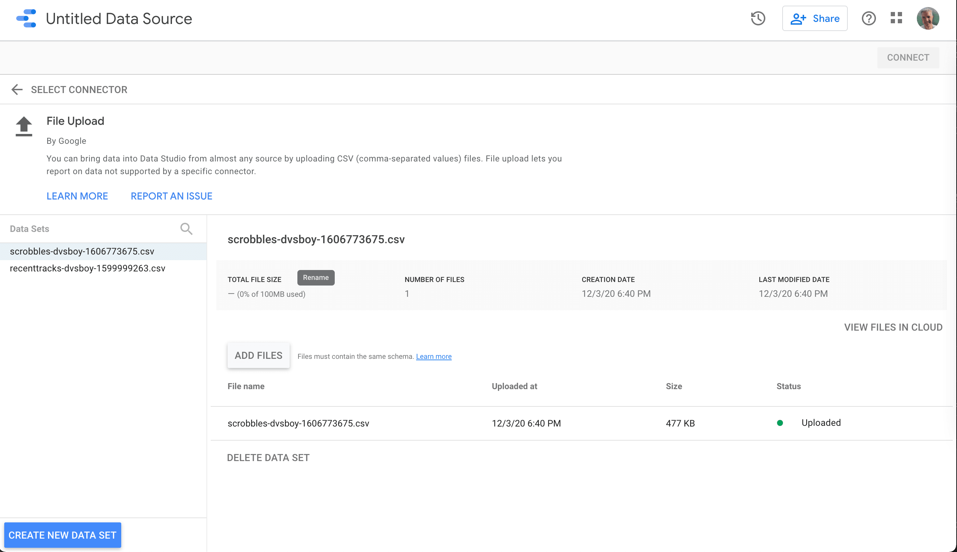
Task: Click the By Google text
Action: pyautogui.click(x=66, y=141)
